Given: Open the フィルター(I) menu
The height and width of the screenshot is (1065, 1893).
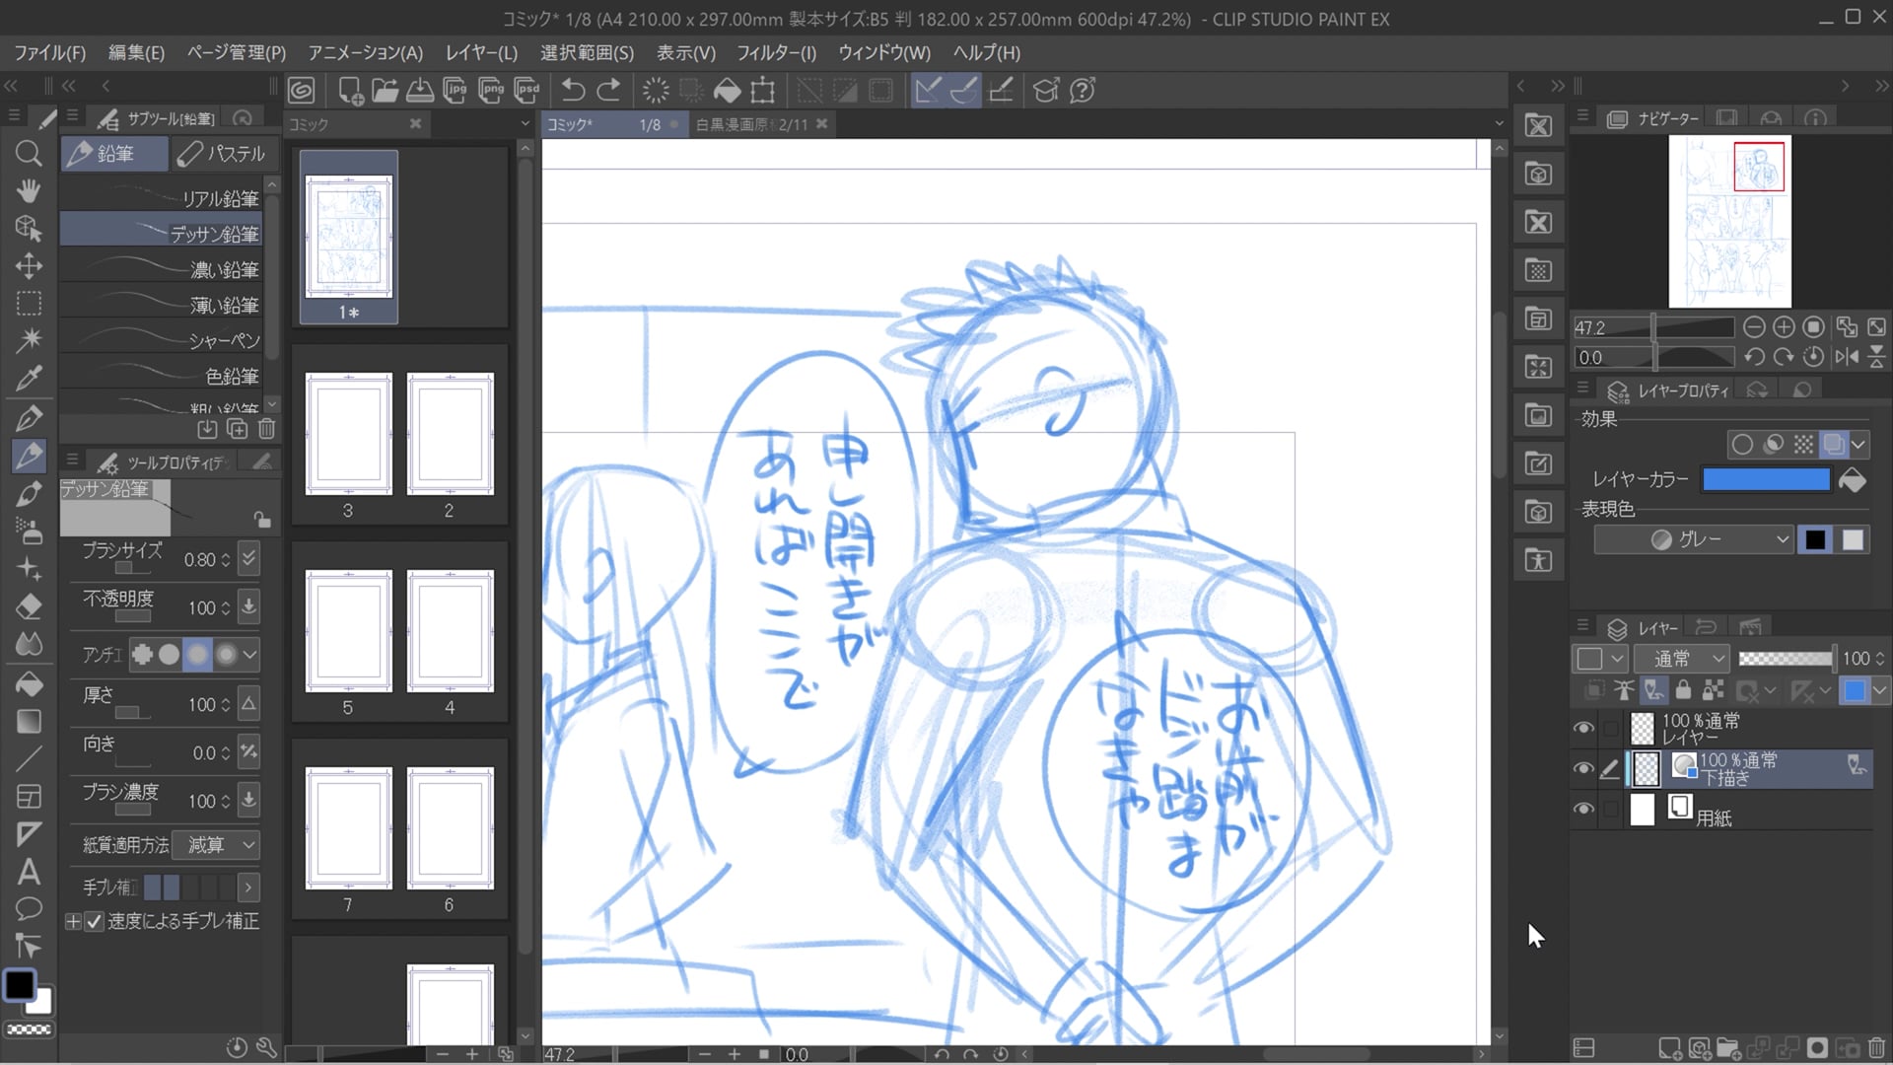Looking at the screenshot, I should pyautogui.click(x=776, y=52).
